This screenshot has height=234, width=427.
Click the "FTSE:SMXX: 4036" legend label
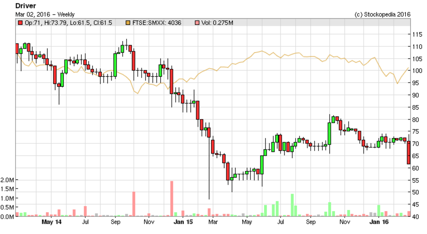[157, 23]
